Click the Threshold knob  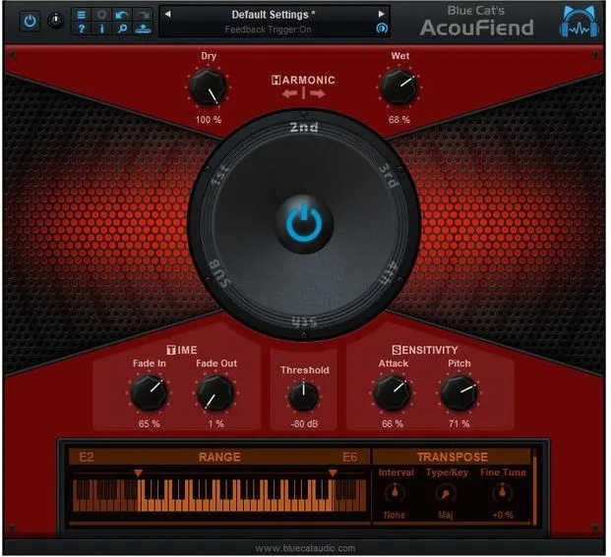304,396
